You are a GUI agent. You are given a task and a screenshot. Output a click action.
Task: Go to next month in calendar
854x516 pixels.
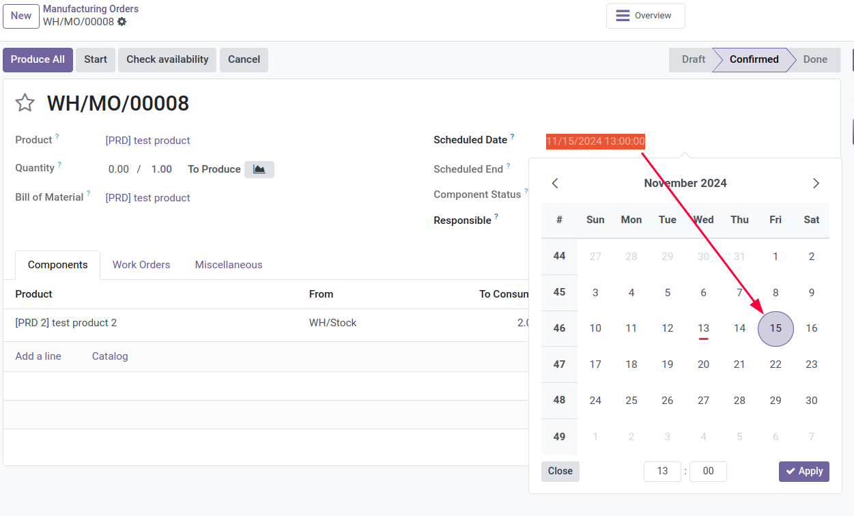[816, 183]
